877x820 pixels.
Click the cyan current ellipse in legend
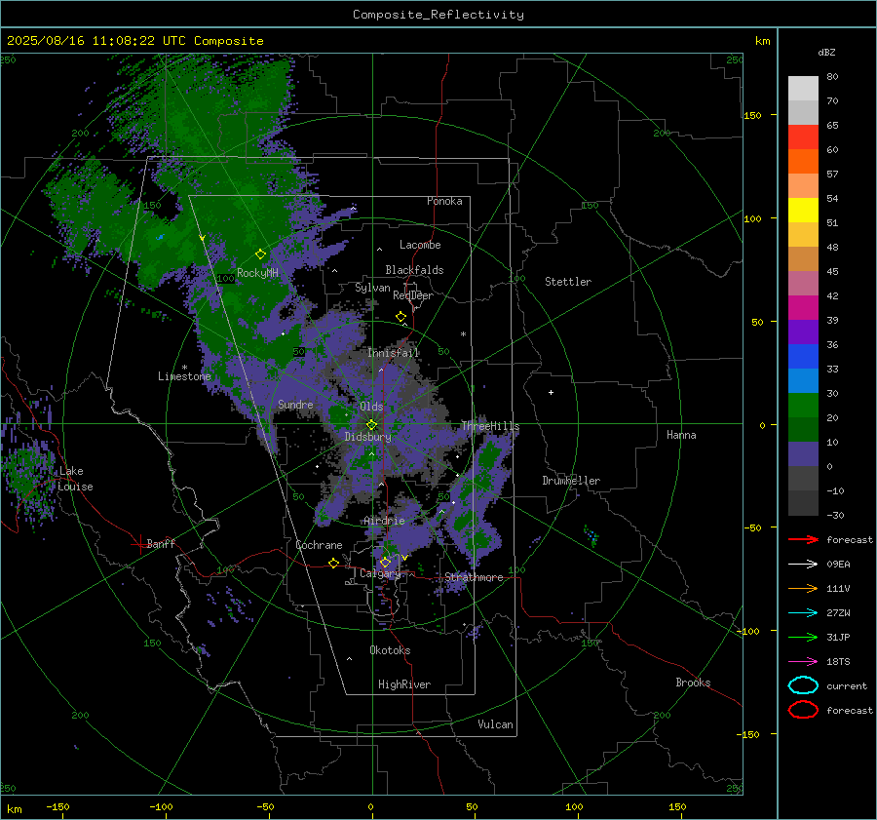point(803,685)
